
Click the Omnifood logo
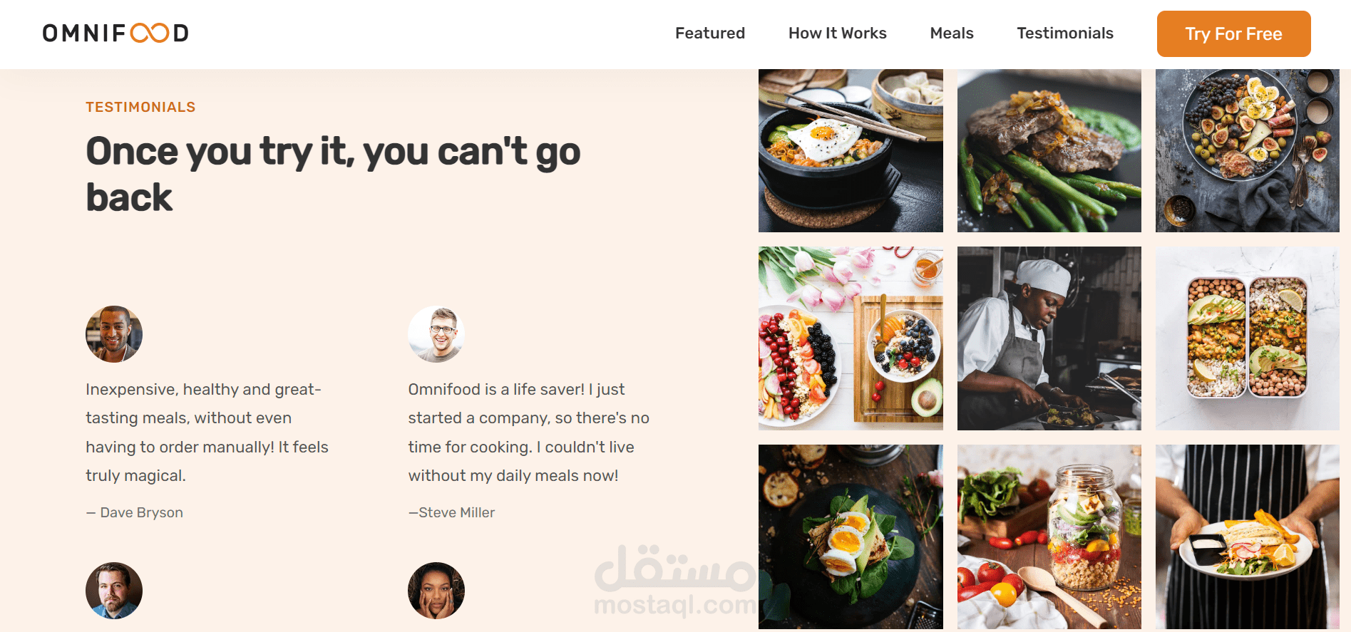click(115, 33)
